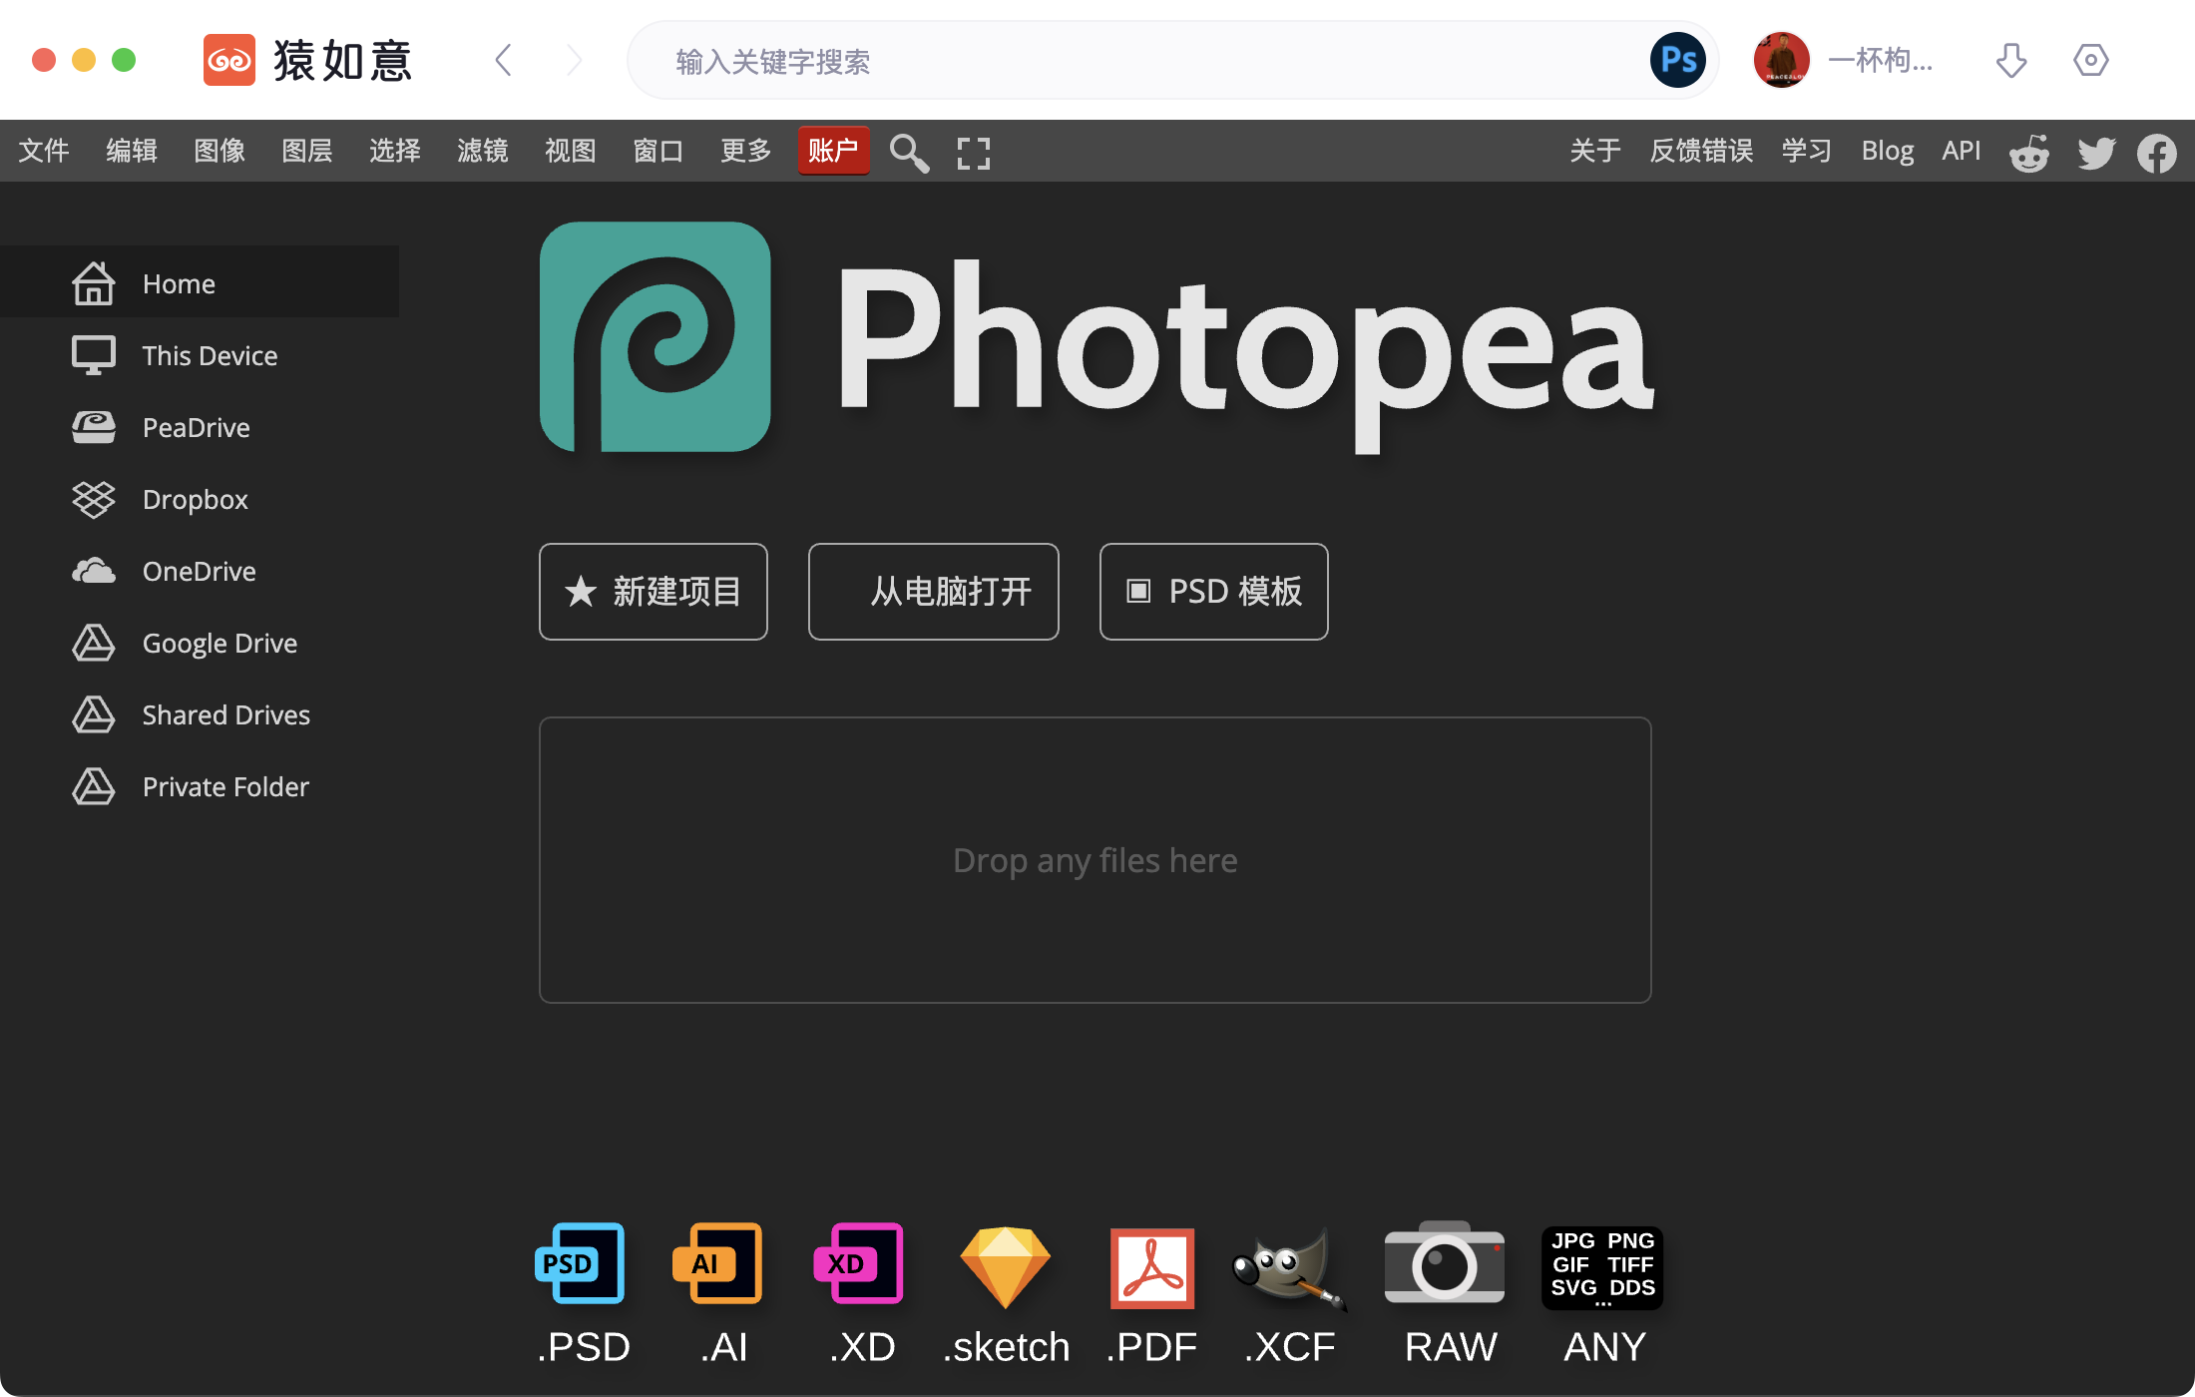This screenshot has width=2195, height=1397.
Task: Open Shared Drives in the sidebar
Action: tap(200, 714)
